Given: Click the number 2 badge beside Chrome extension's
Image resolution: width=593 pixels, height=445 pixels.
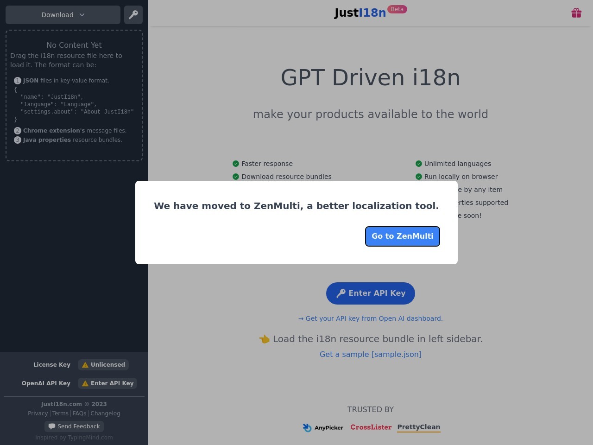Looking at the screenshot, I should pyautogui.click(x=18, y=131).
